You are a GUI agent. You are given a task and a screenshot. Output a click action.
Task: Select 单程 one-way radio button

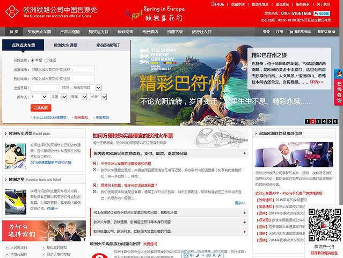click(33, 60)
